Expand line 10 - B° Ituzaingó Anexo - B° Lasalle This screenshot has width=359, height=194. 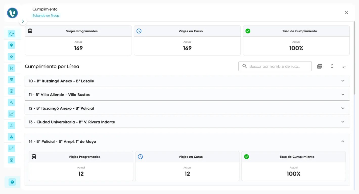click(343, 81)
